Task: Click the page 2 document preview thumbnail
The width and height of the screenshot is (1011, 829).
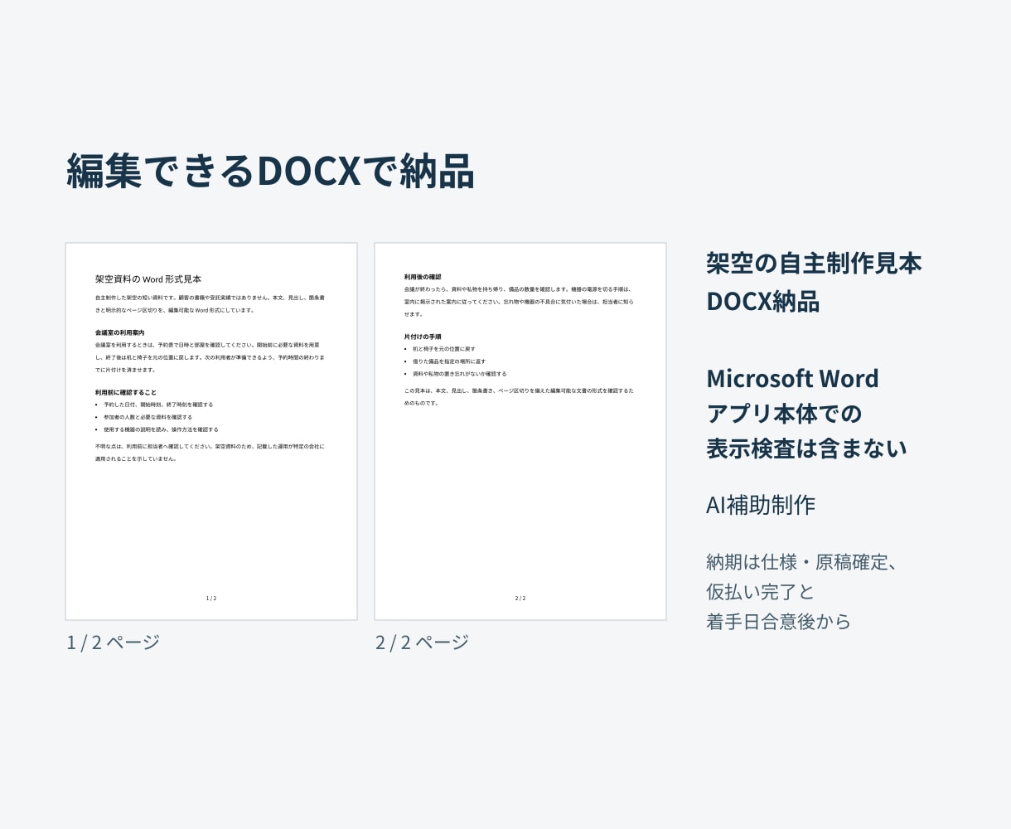Action: pos(520,431)
